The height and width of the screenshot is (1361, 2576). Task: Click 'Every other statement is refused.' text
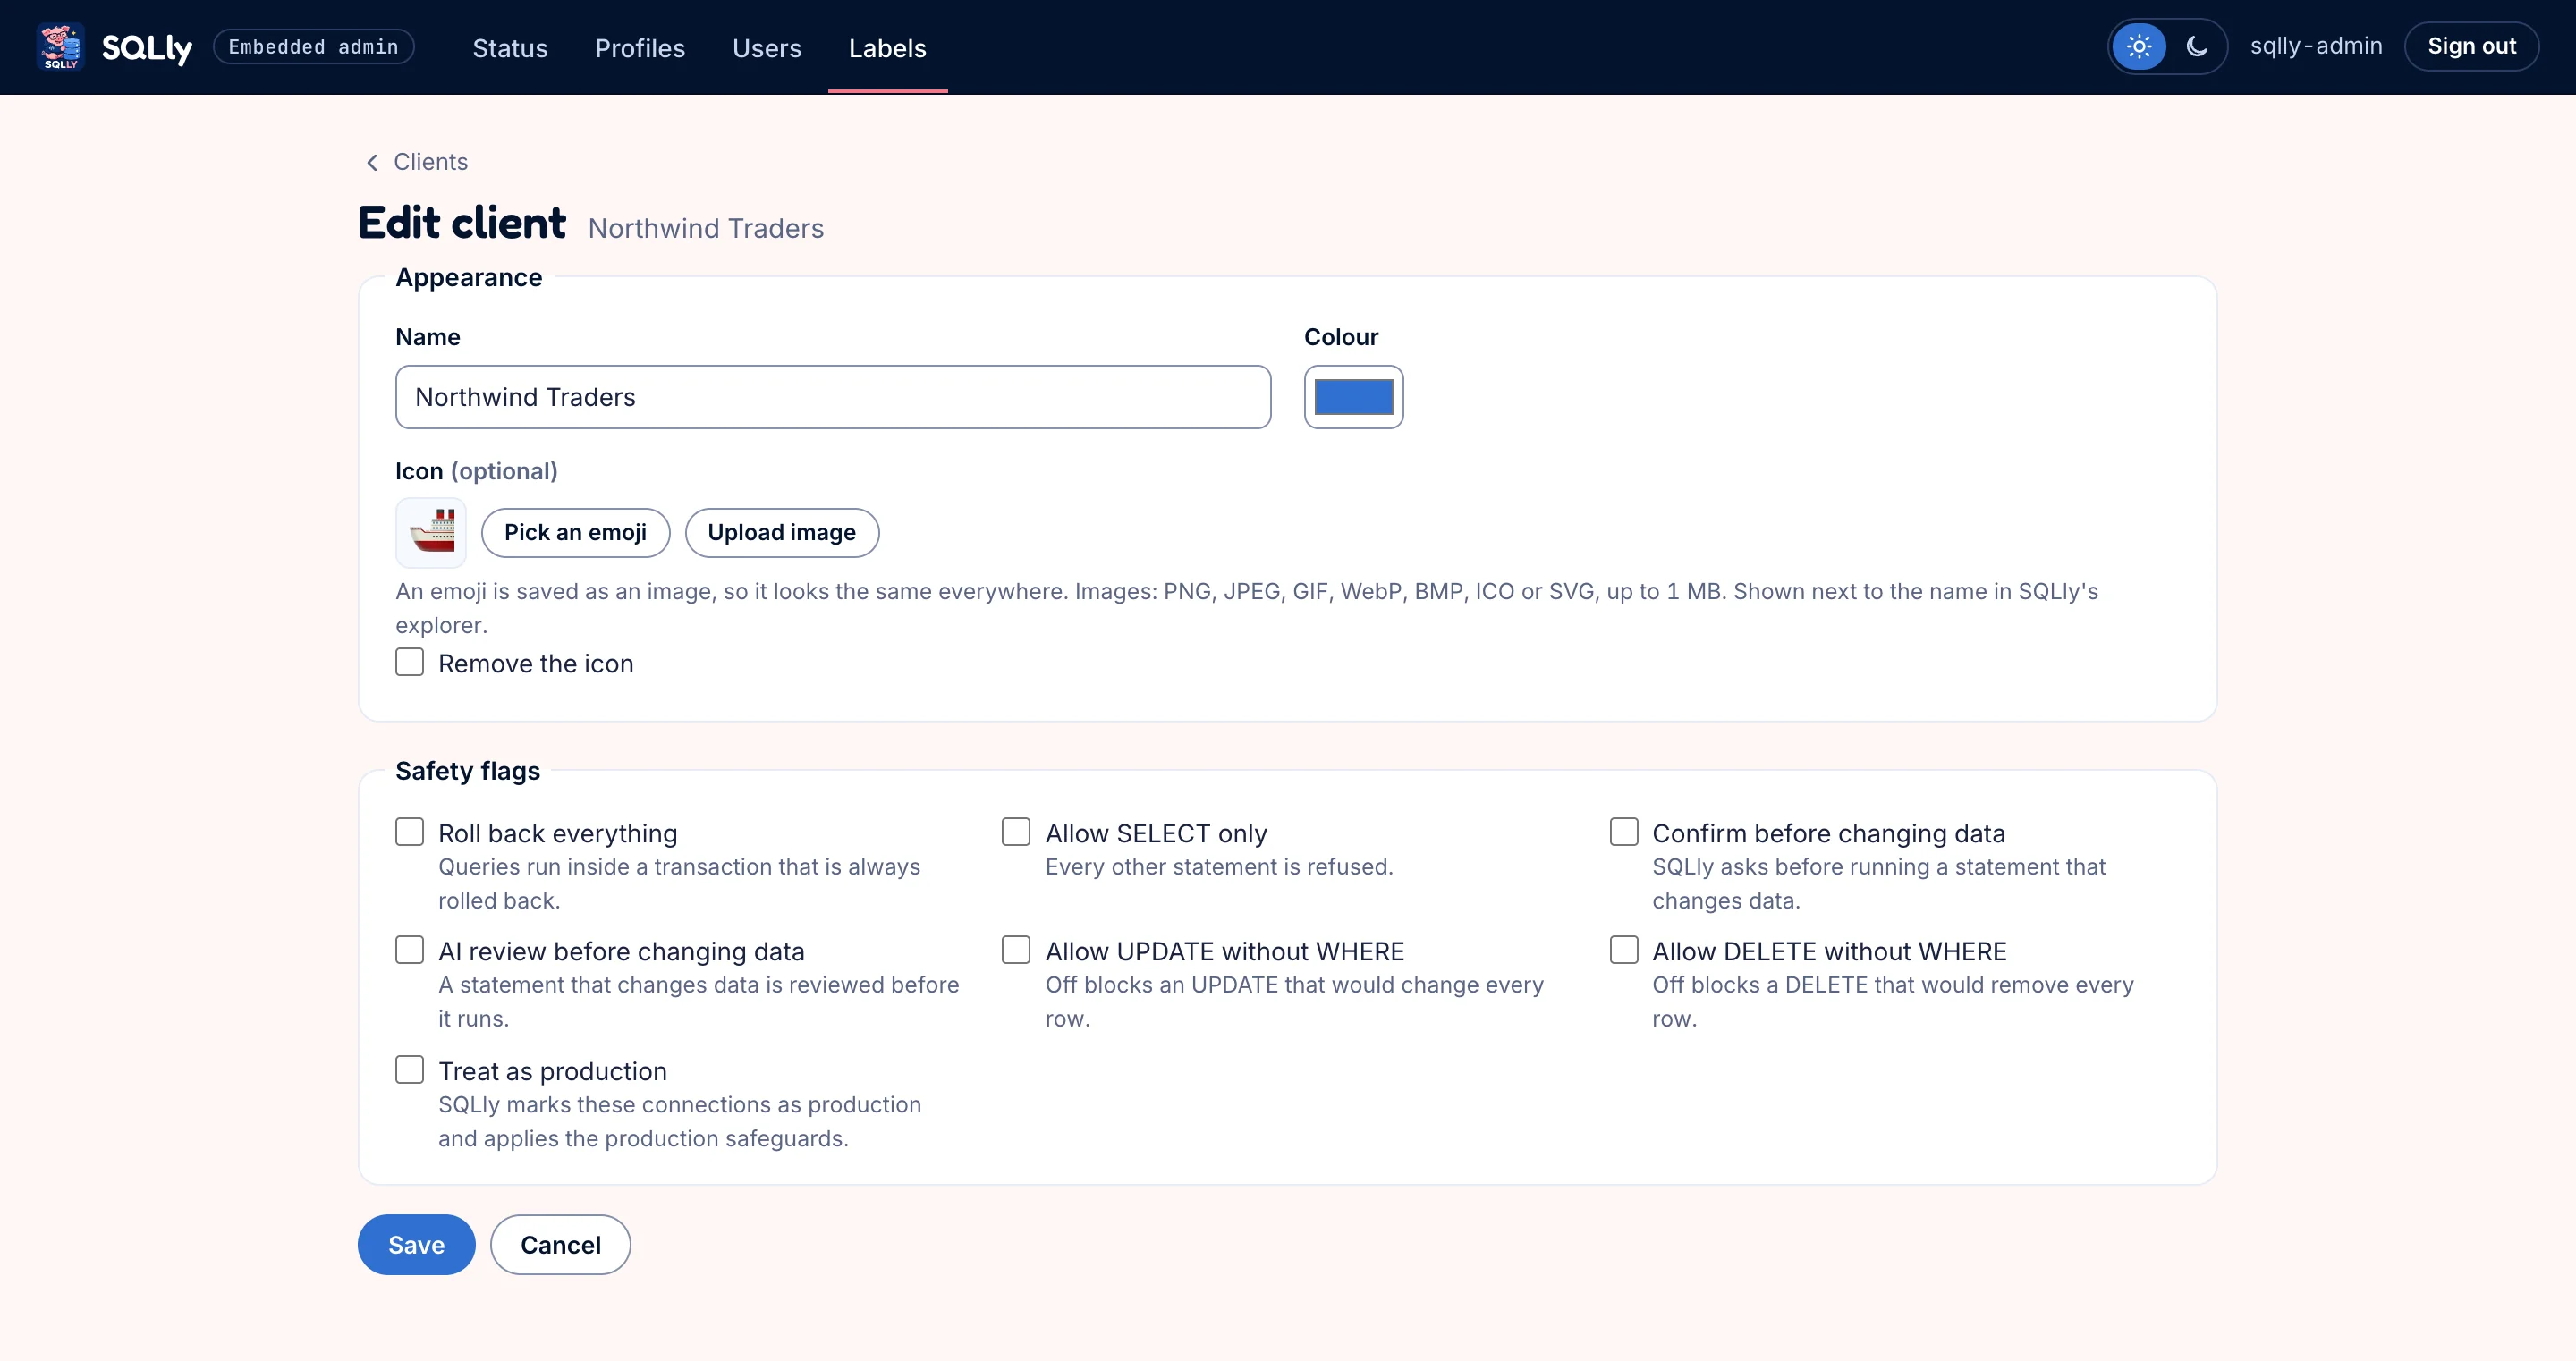click(x=1219, y=867)
